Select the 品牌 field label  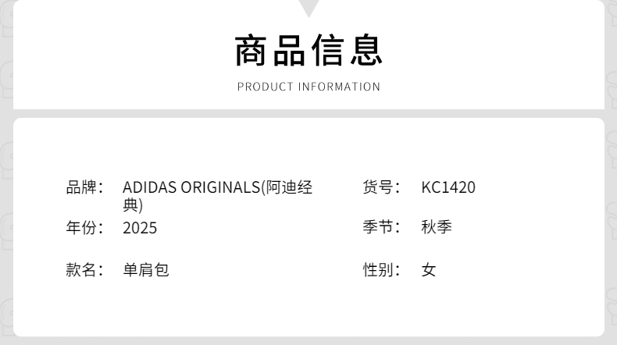pos(84,187)
